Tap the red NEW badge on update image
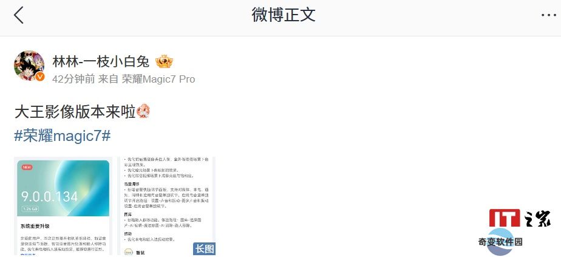 click(27, 167)
